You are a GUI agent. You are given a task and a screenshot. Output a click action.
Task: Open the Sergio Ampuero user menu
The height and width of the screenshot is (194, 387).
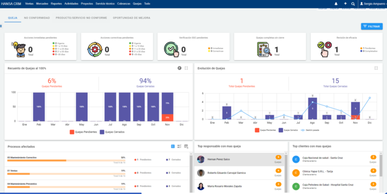(374, 4)
